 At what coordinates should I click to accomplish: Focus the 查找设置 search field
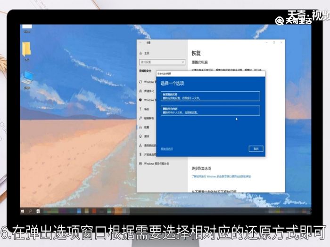pyautogui.click(x=162, y=62)
